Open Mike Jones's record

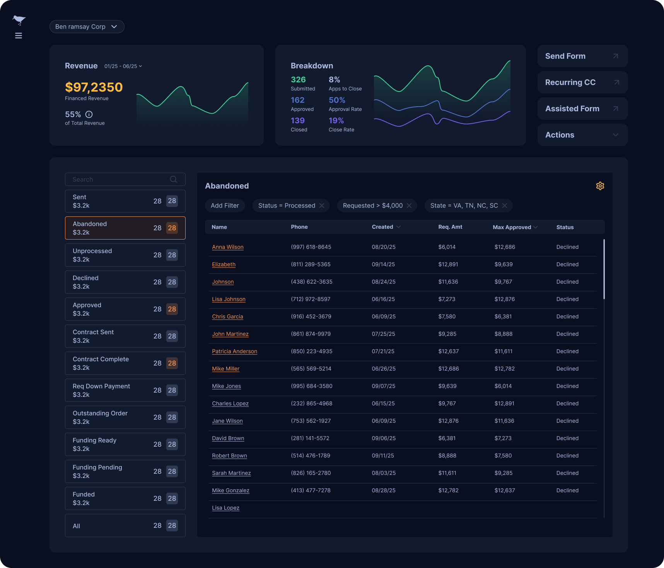point(226,386)
